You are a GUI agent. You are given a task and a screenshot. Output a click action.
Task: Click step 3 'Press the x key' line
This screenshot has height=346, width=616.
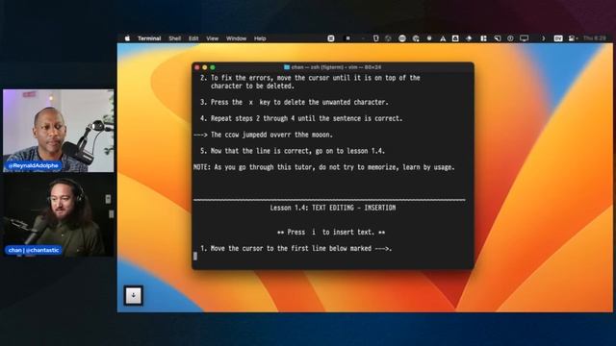tap(295, 103)
